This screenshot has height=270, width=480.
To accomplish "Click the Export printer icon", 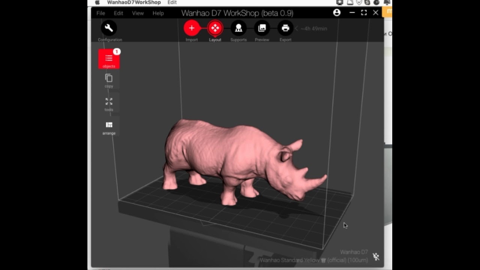I will pyautogui.click(x=285, y=28).
